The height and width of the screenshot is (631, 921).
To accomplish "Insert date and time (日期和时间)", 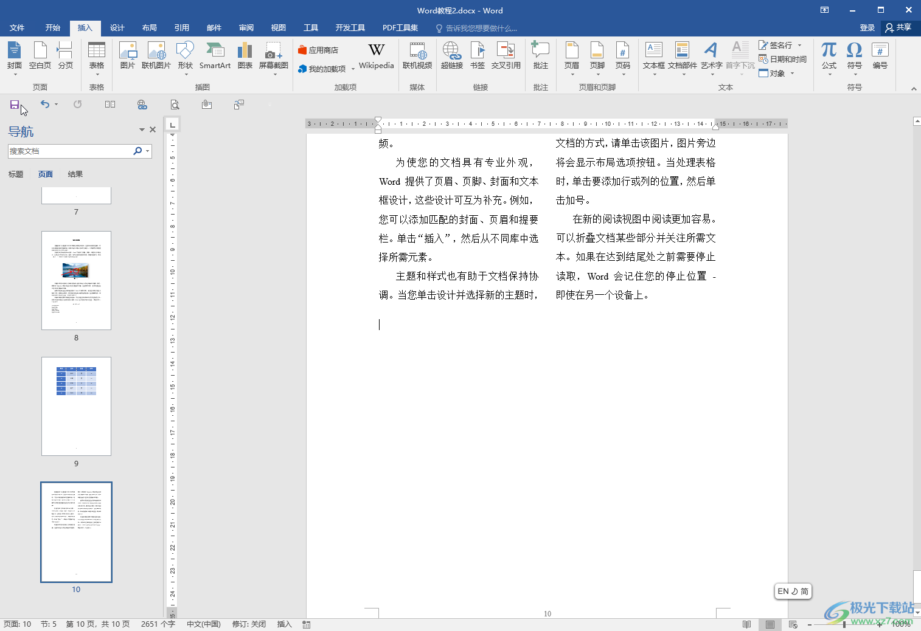I will pos(783,60).
